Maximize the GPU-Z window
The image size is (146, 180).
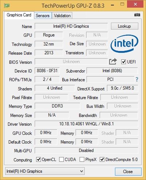coord(122,4)
